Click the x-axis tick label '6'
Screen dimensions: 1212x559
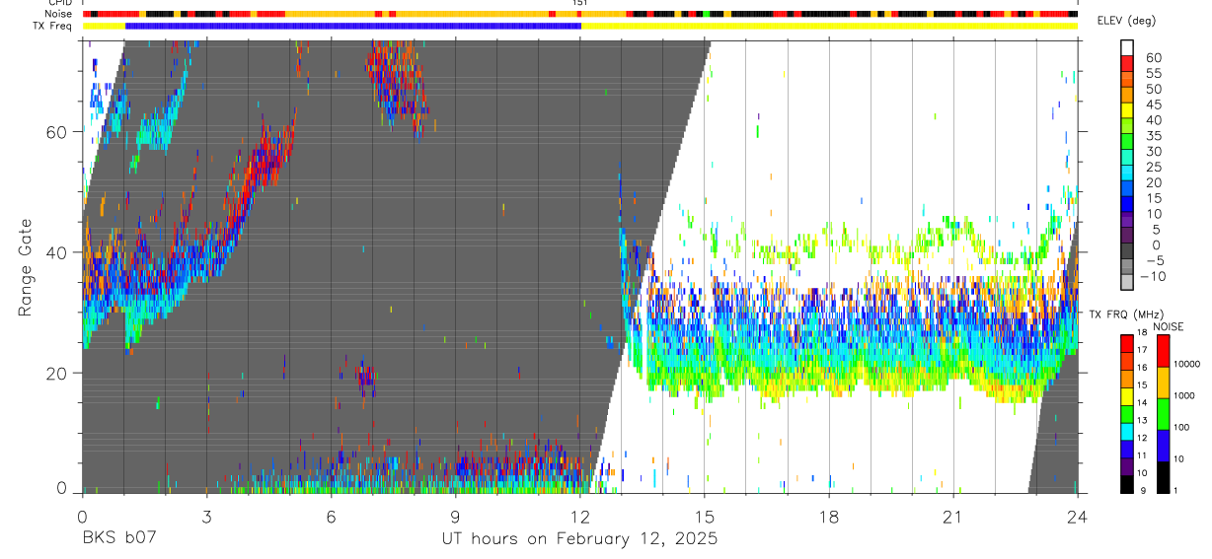331,518
